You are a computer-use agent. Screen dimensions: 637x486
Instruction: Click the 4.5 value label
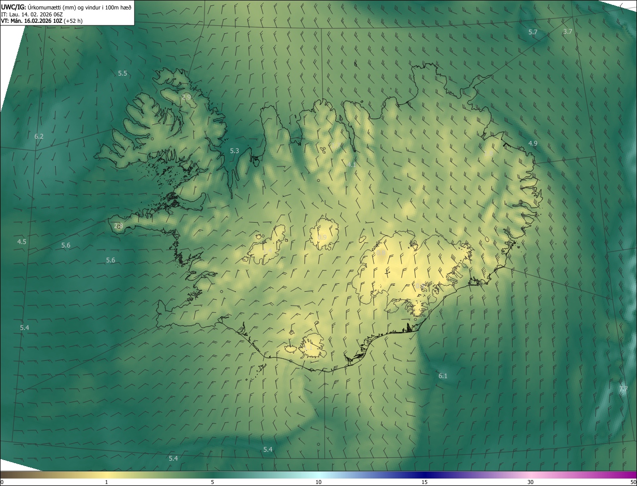click(x=22, y=242)
